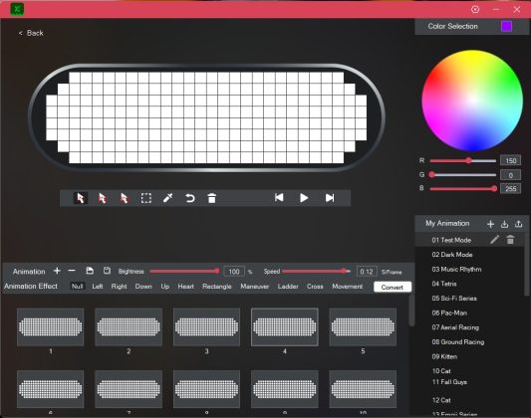This screenshot has height=418, width=531.
Task: Choose the Up animation effect
Action: (x=165, y=286)
